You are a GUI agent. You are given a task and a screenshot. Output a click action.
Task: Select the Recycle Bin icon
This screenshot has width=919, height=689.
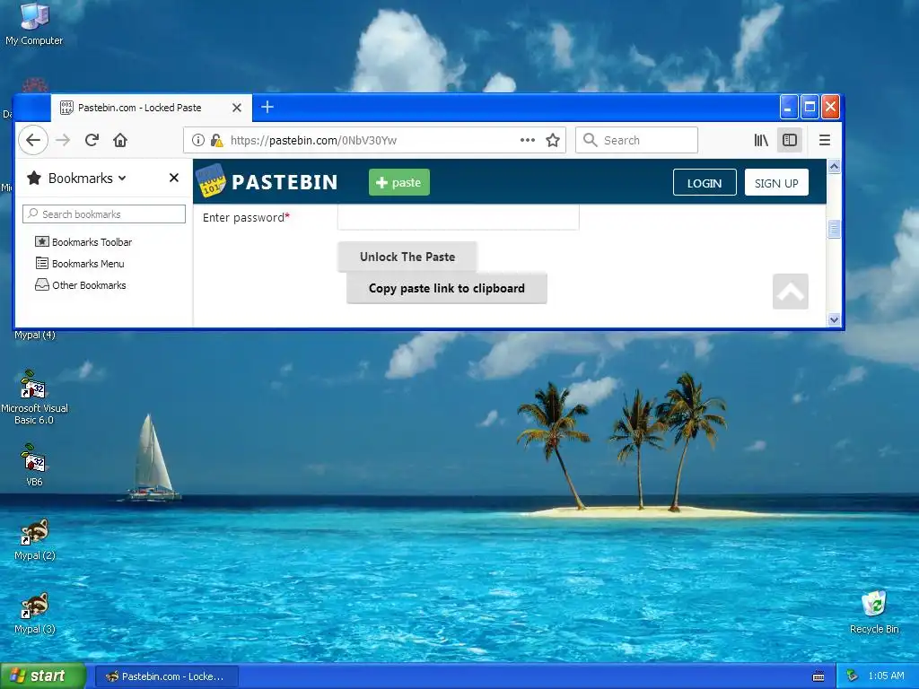click(874, 612)
